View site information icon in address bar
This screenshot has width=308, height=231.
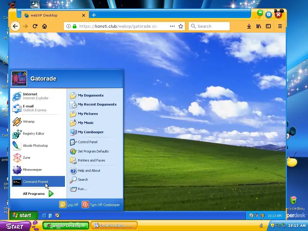68,26
